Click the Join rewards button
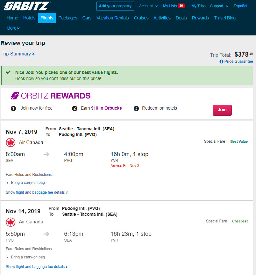The height and width of the screenshot is (275, 256). coord(222,110)
